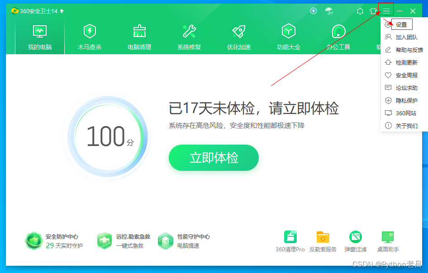Open 安全防护中心 text link
This screenshot has height=273, width=428.
pyautogui.click(x=62, y=237)
